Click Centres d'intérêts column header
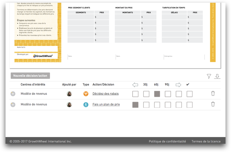The width and height of the screenshot is (231, 152). tap(33, 84)
